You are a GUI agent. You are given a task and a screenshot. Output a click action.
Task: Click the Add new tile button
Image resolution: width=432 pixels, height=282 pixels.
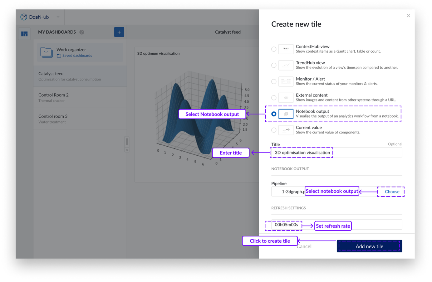pyautogui.click(x=369, y=246)
